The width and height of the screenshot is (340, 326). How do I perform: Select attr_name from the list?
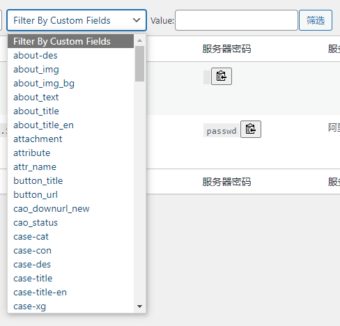pos(70,166)
